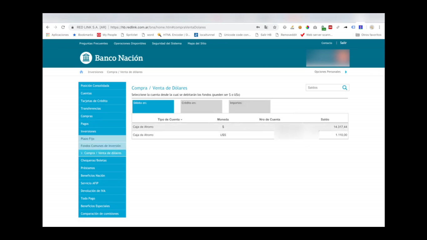Bookmark this page using the star icon
The image size is (427, 240).
click(x=274, y=27)
